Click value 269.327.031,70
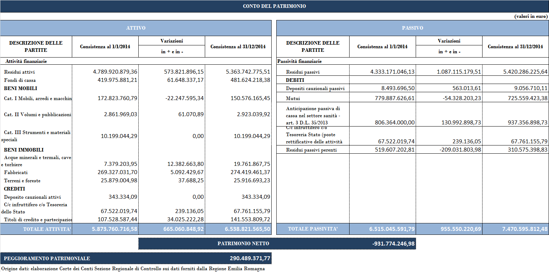The width and height of the screenshot is (549, 272). coord(117,172)
